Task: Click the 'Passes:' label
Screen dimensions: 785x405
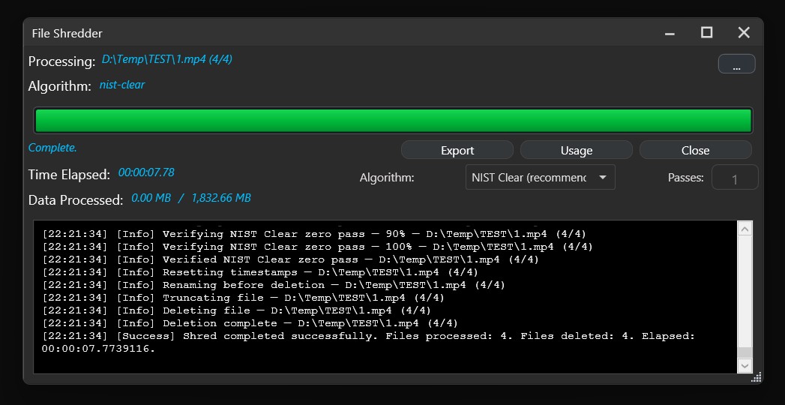Action: 686,178
